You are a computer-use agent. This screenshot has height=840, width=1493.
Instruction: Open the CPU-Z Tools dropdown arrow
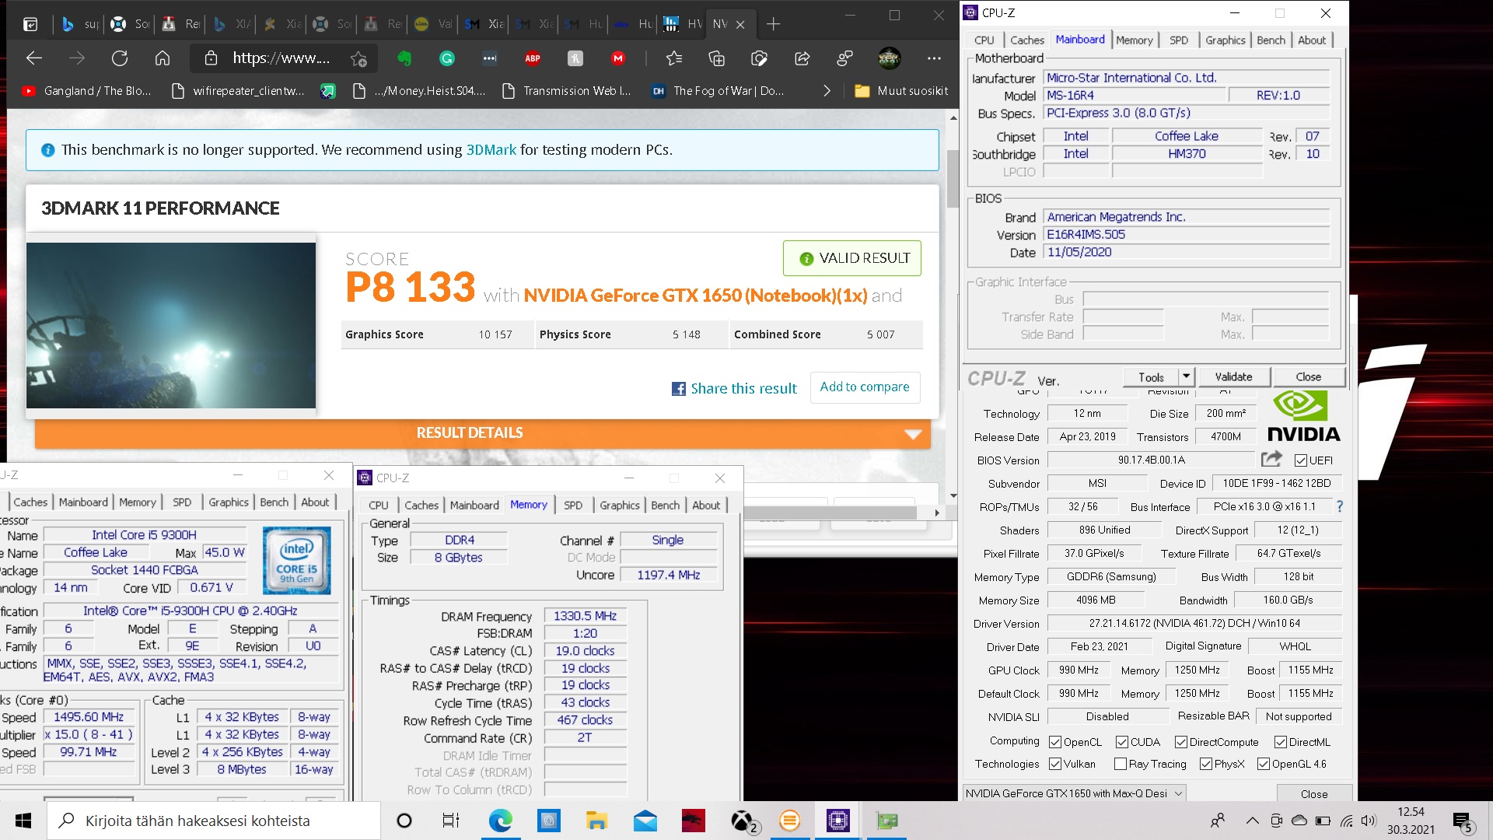coord(1186,376)
